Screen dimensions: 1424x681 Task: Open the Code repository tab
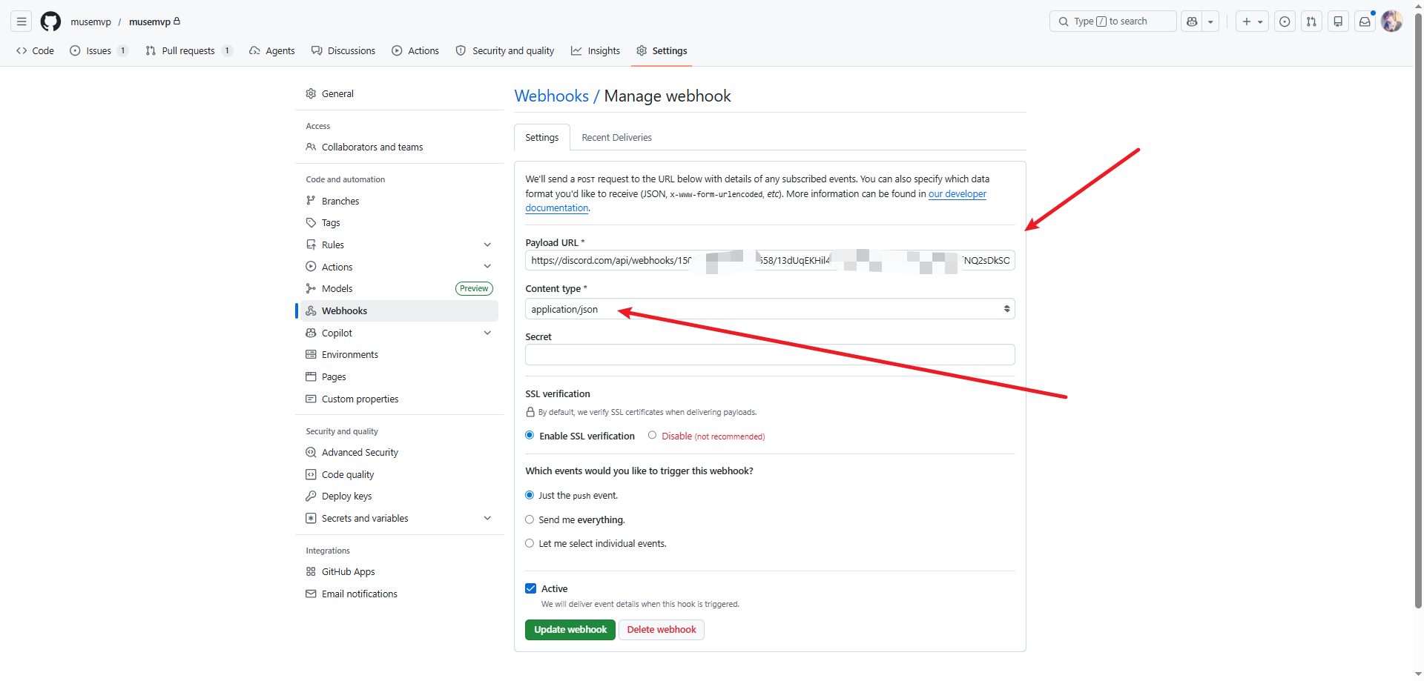click(x=35, y=51)
